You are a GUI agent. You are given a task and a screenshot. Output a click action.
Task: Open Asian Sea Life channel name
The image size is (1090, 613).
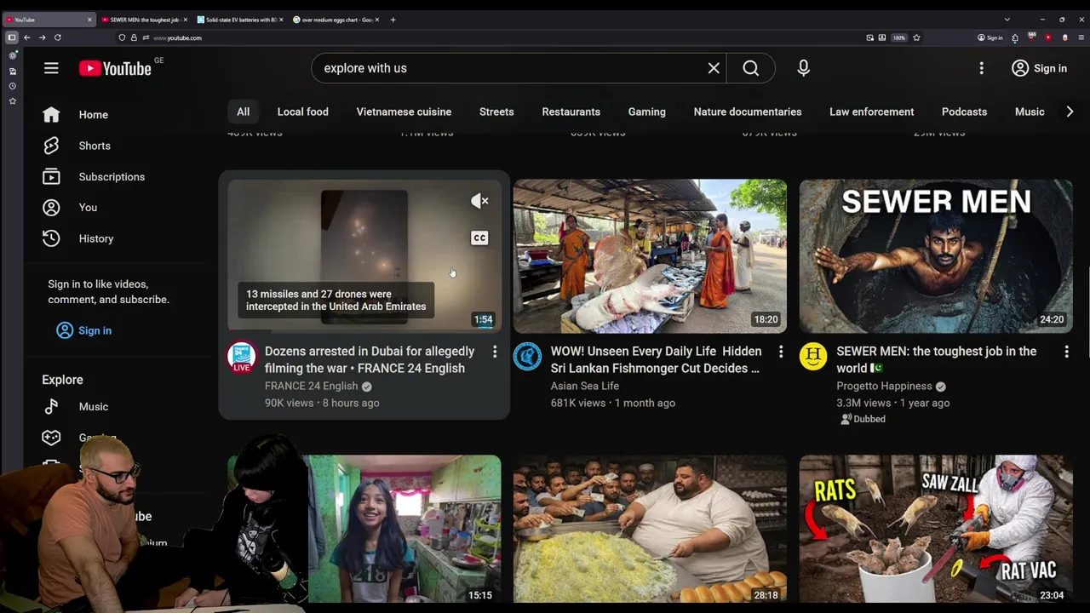click(585, 387)
